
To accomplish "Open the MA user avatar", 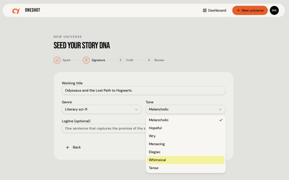I will [274, 10].
